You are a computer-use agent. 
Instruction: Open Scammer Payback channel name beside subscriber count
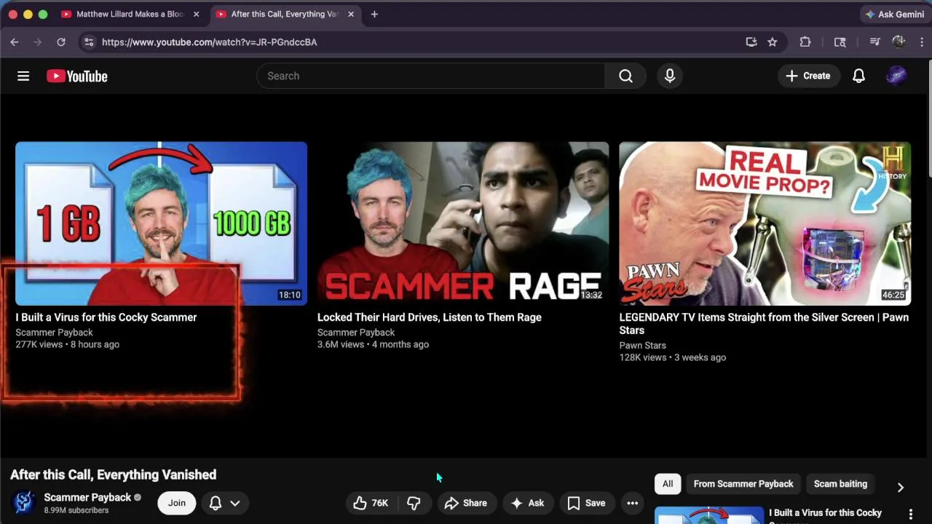coord(87,498)
